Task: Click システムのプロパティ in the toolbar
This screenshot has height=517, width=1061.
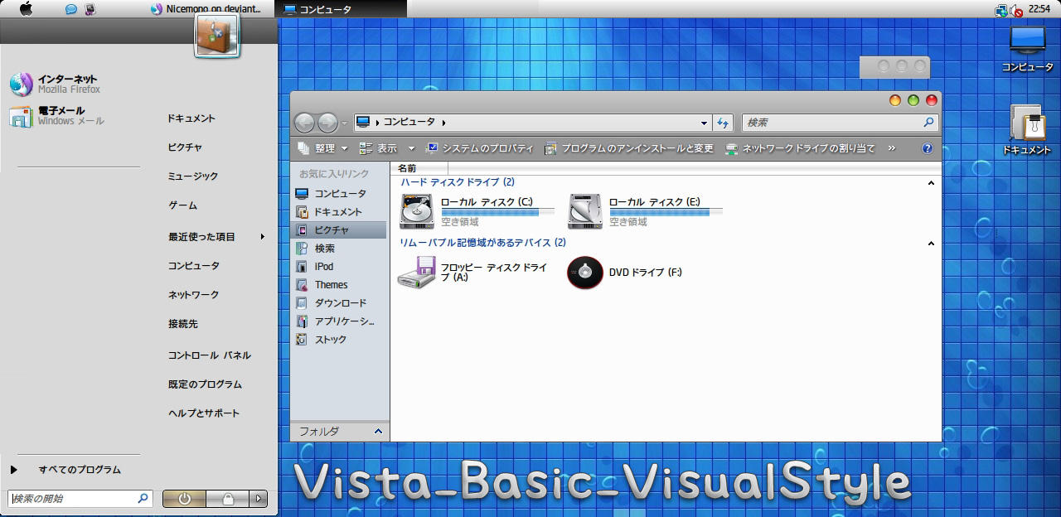Action: (479, 148)
